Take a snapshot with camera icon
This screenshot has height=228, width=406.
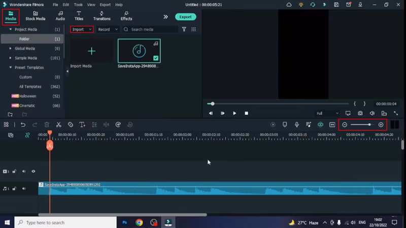[x=360, y=113]
